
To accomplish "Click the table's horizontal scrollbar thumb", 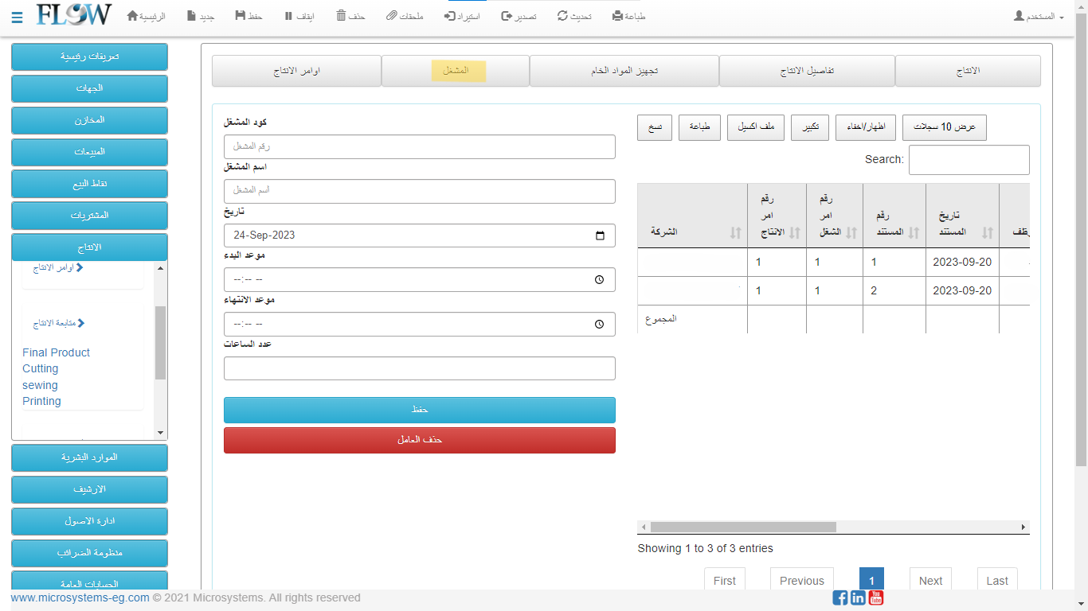I will [x=742, y=527].
